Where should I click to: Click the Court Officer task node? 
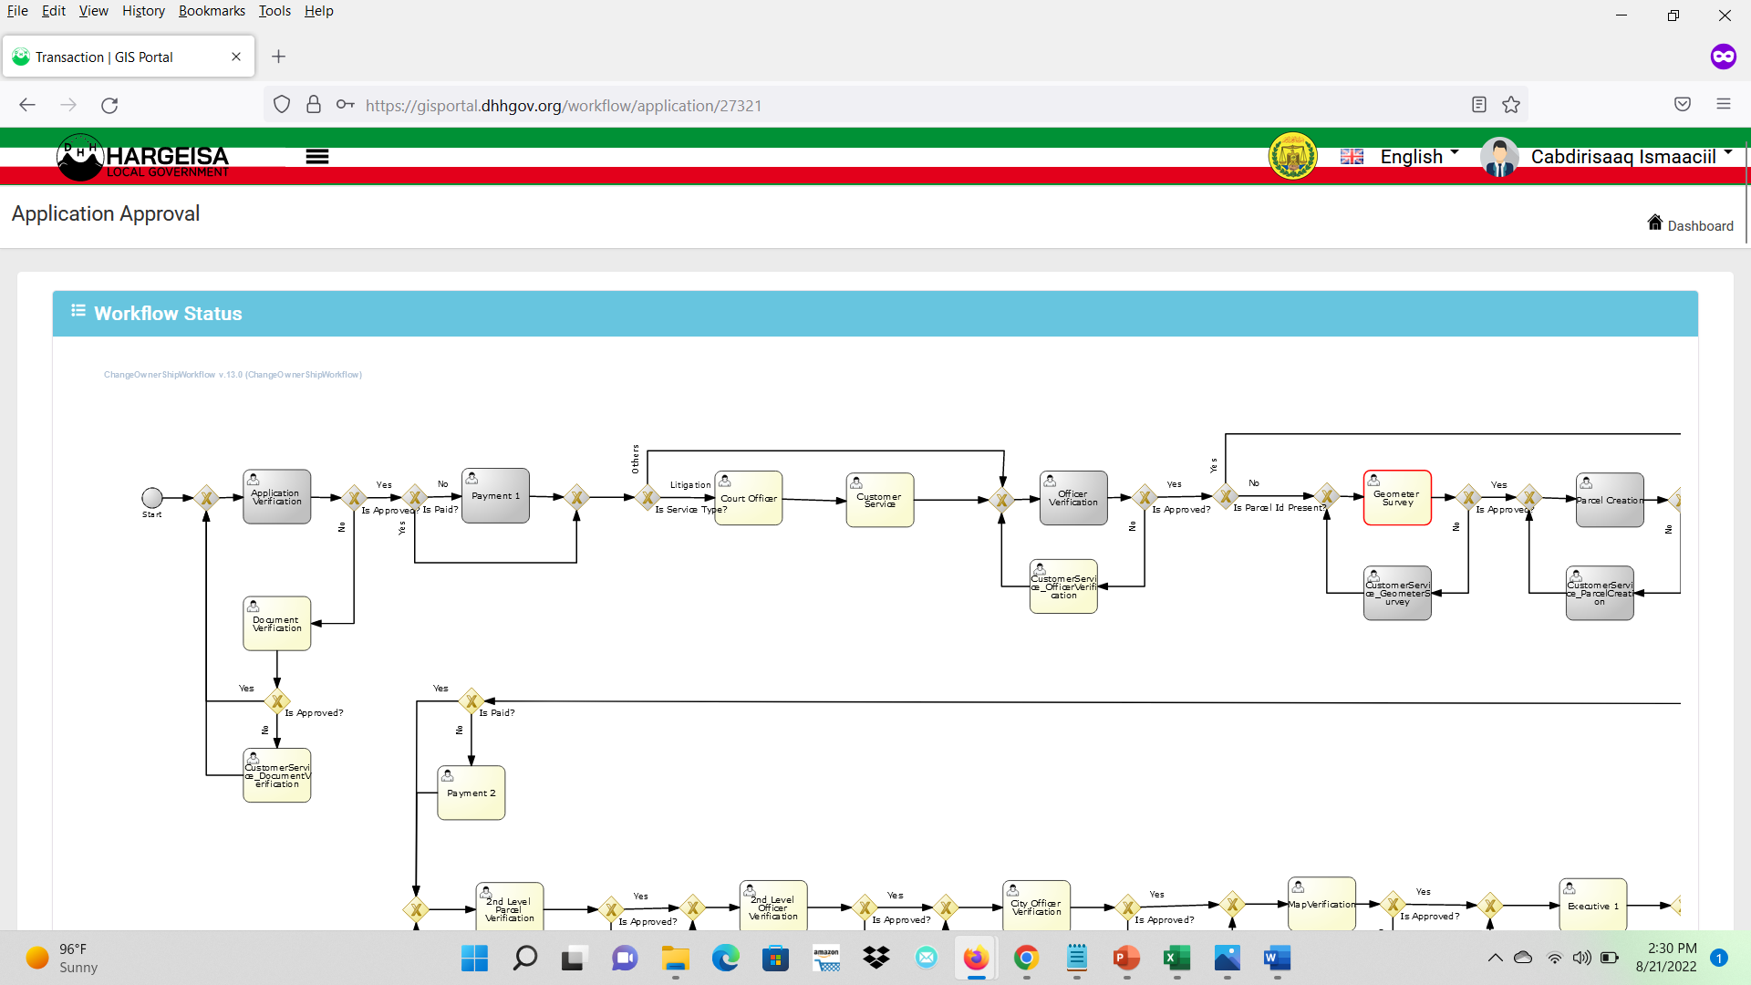click(x=749, y=498)
